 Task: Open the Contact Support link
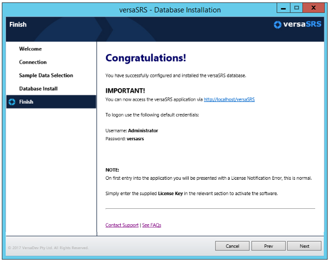point(122,225)
